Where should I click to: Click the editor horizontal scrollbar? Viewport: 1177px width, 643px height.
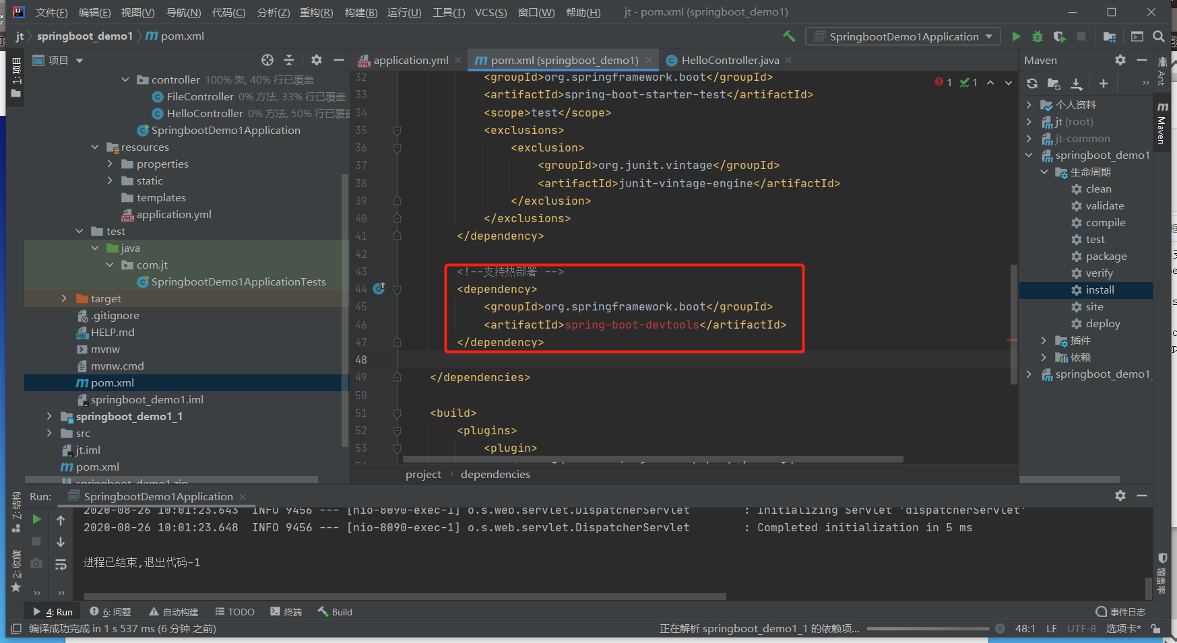[x=653, y=459]
